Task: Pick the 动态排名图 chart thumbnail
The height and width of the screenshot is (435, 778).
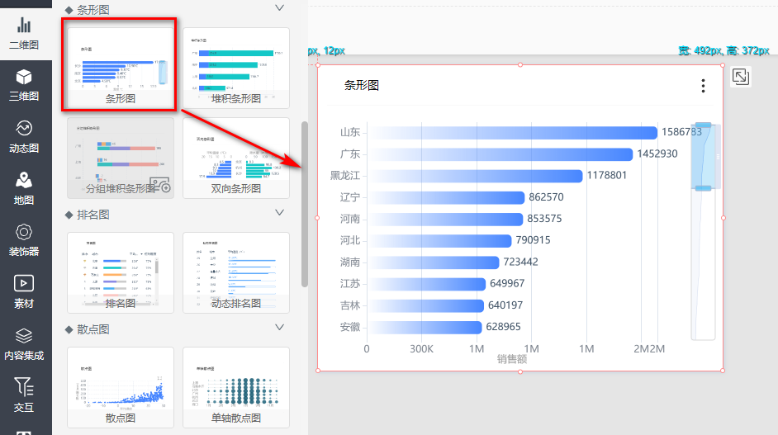Action: (x=235, y=272)
